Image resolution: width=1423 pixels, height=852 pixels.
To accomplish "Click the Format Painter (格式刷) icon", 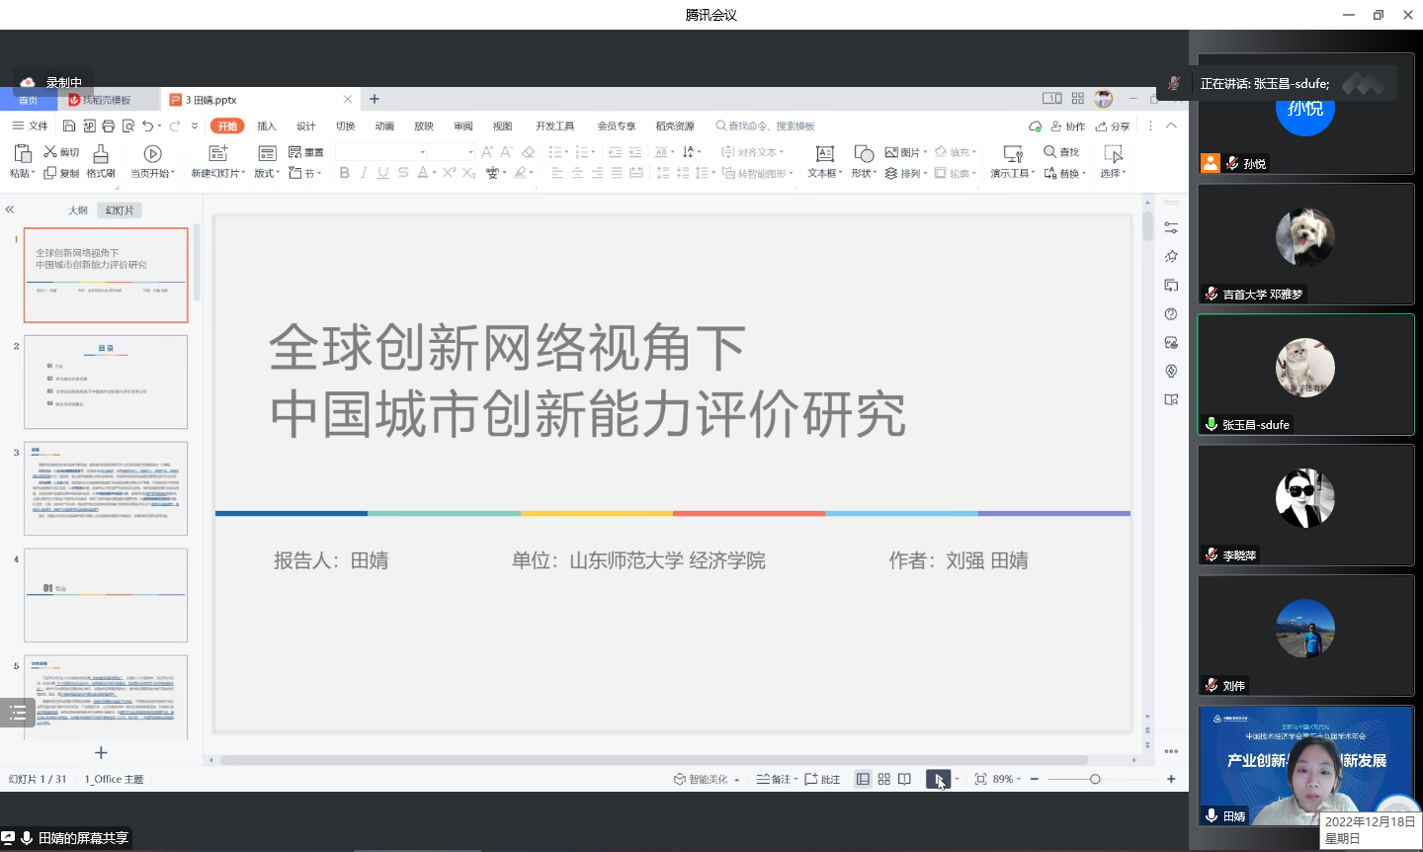I will tap(101, 154).
